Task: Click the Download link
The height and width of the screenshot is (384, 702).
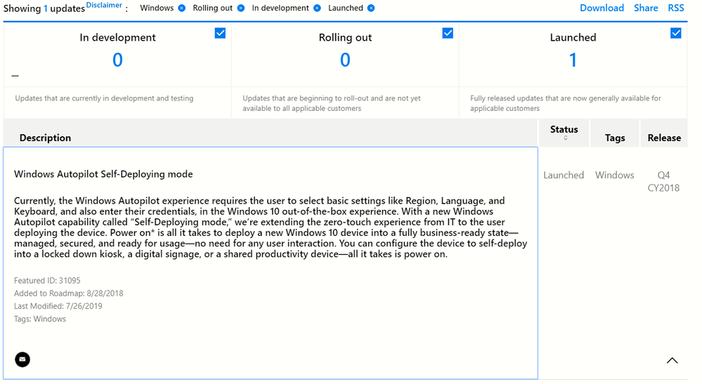Action: [602, 8]
